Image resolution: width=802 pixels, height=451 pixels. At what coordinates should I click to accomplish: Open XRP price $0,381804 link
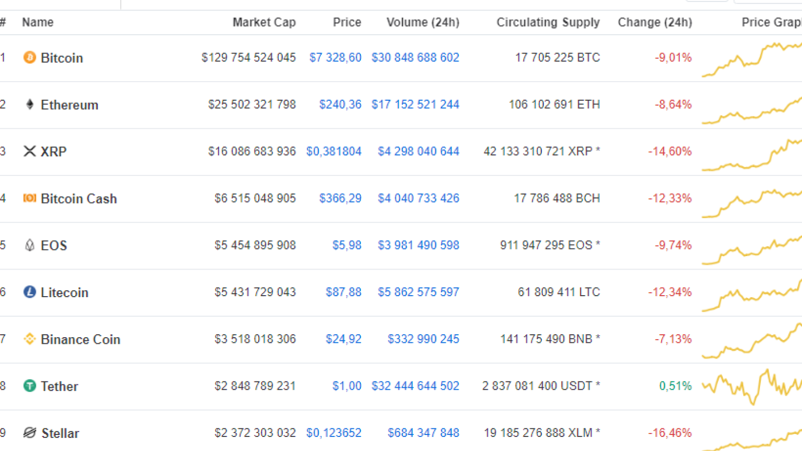click(x=334, y=151)
